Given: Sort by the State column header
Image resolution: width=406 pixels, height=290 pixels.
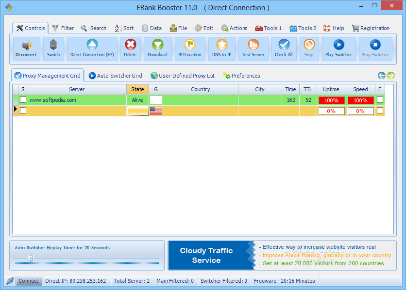Looking at the screenshot, I should [137, 89].
